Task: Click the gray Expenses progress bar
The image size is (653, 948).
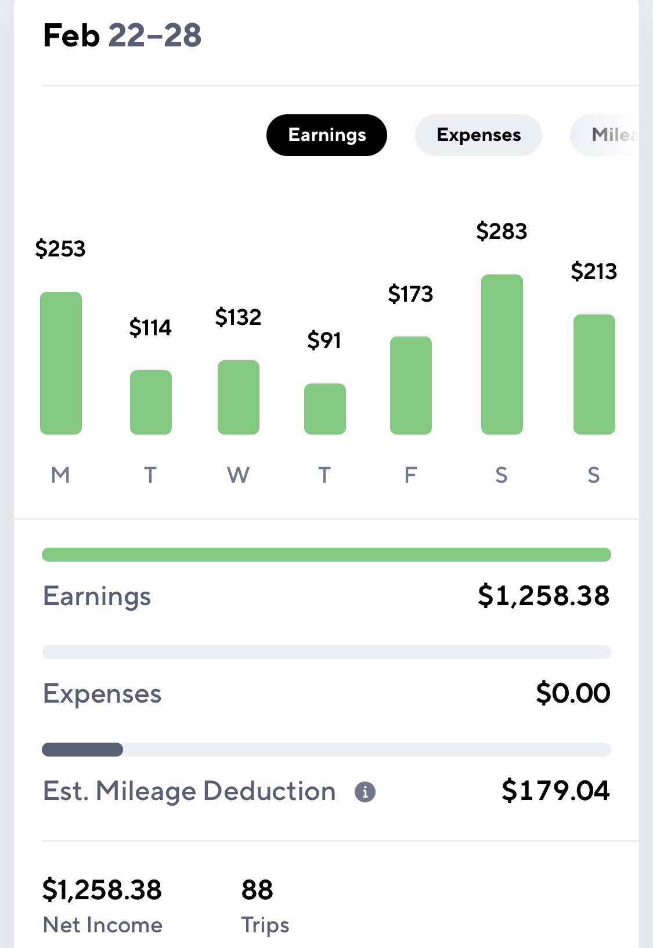Action: point(326,652)
